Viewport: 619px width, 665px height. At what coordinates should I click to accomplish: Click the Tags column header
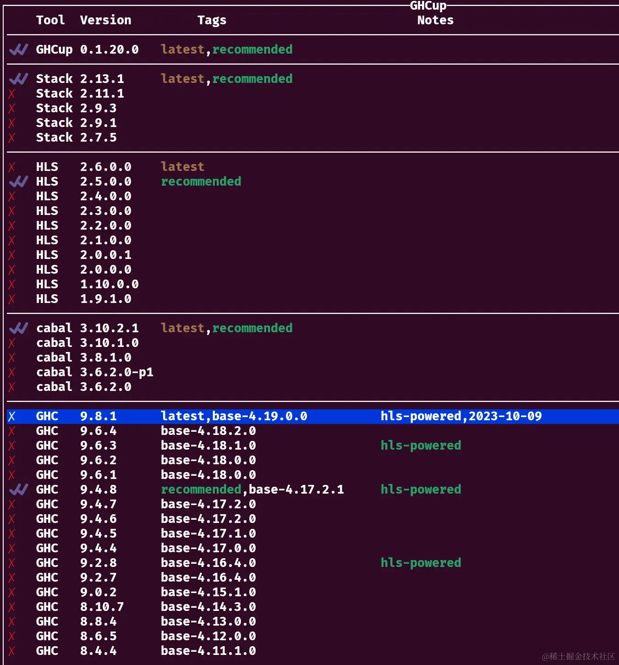tap(212, 20)
